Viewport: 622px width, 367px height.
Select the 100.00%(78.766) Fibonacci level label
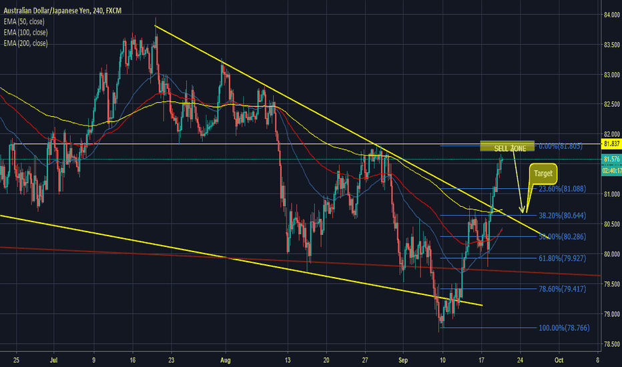coord(564,328)
